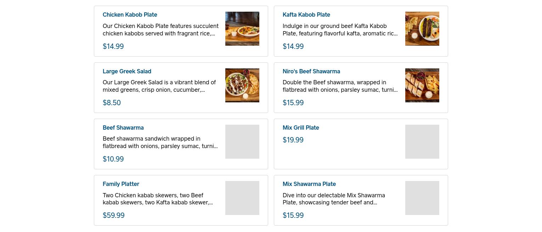
Task: Click the Chicken Kabob Plate food photo
Action: 242,29
